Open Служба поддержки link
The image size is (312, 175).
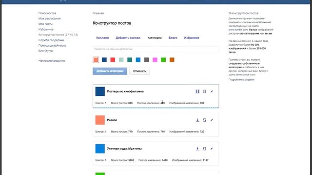(x=51, y=40)
